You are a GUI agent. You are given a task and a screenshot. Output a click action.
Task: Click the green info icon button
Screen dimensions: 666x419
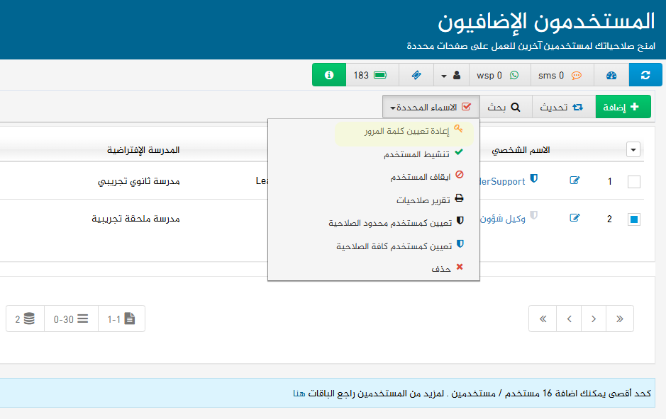click(329, 75)
